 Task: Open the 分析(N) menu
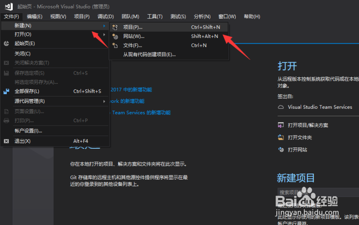coord(202,16)
